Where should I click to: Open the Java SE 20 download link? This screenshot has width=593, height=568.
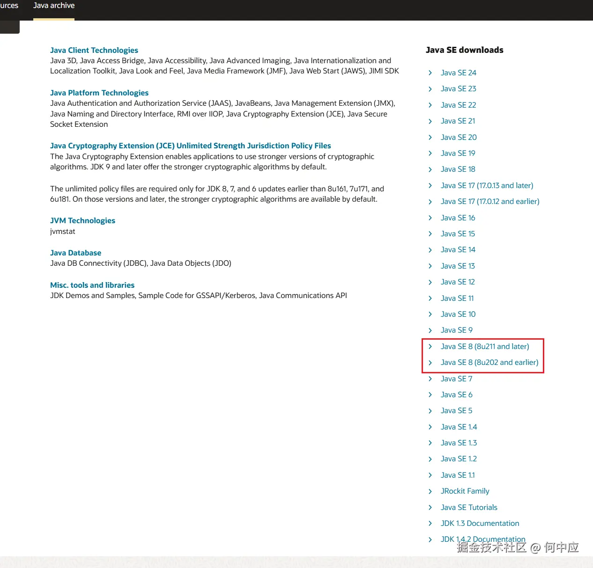click(459, 137)
